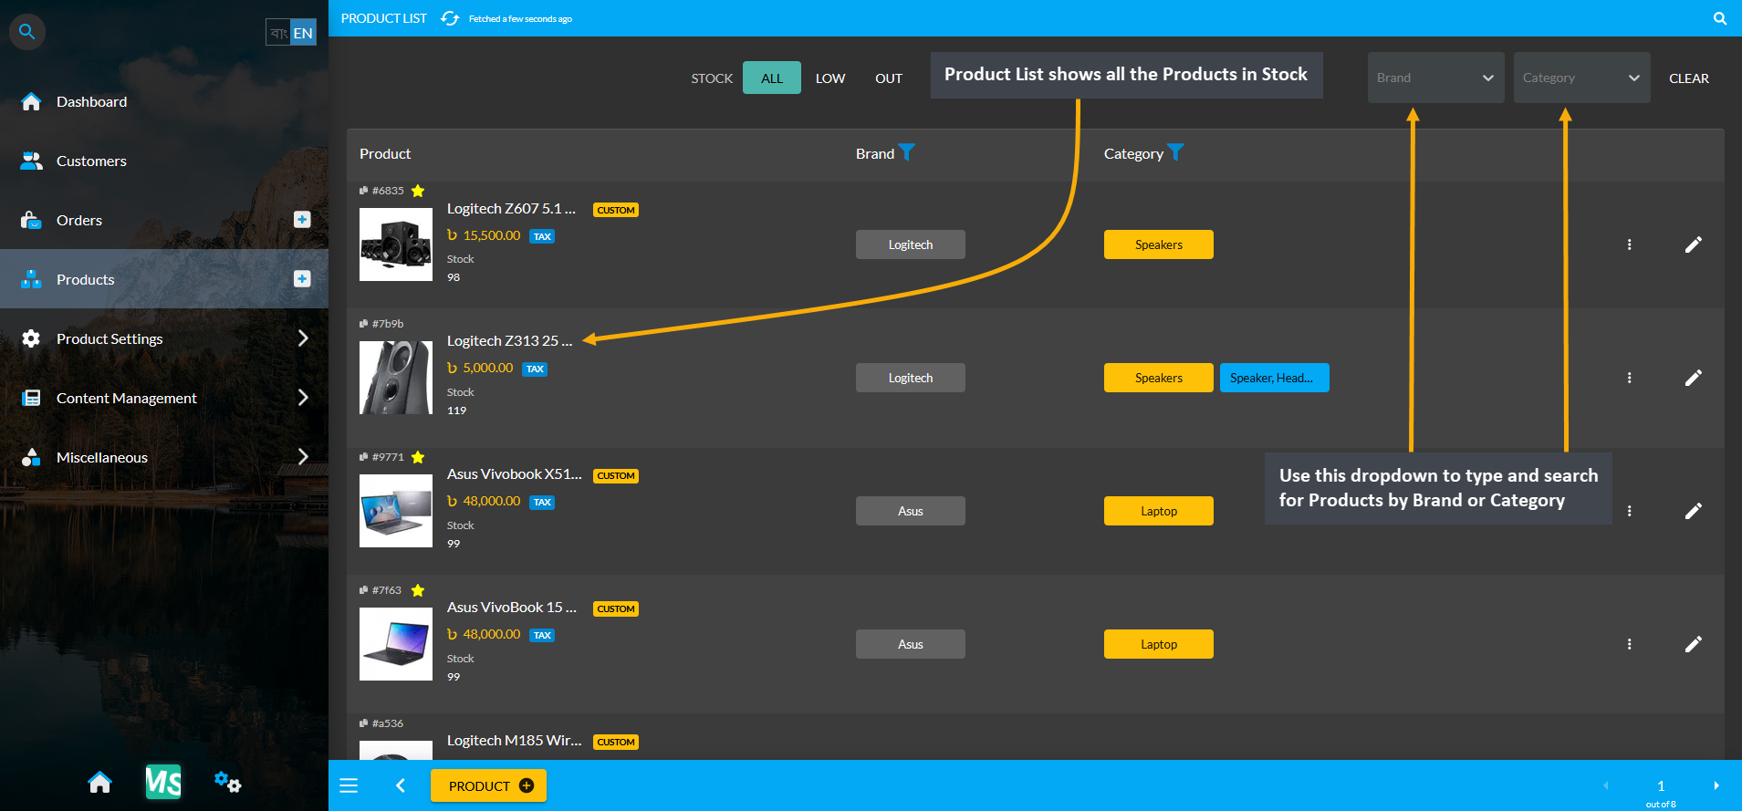Click the MS logo icon
The image size is (1742, 811).
[163, 782]
